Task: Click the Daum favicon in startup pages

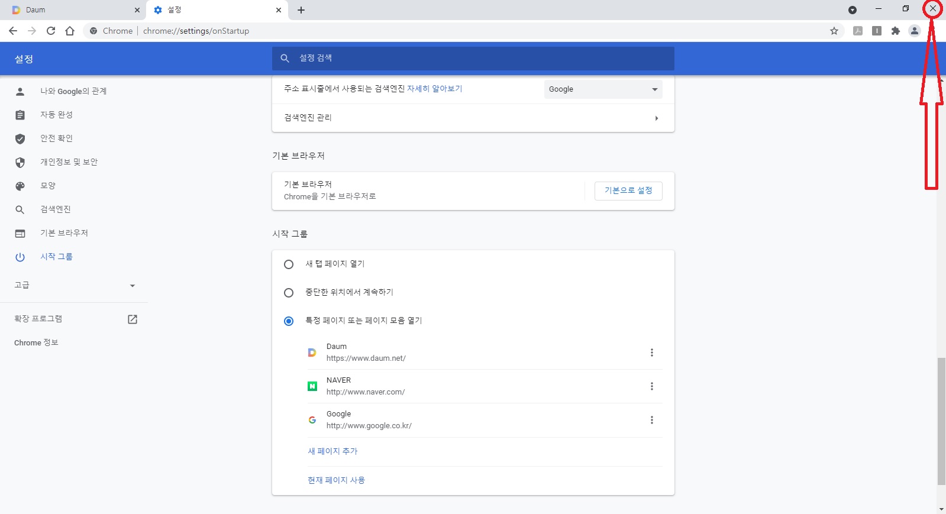Action: click(312, 353)
